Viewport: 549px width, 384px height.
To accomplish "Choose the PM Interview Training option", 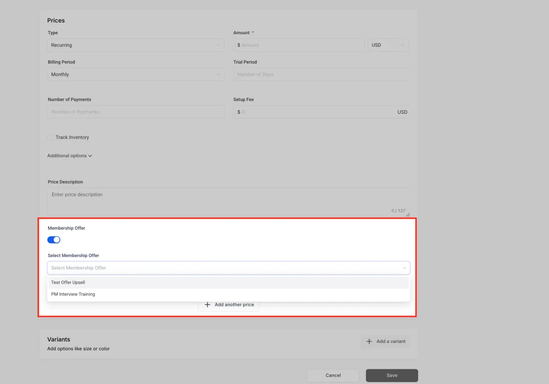I will point(229,295).
